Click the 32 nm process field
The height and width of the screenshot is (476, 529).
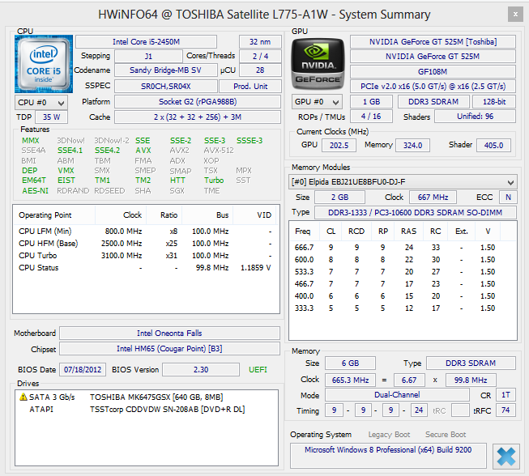(x=260, y=42)
